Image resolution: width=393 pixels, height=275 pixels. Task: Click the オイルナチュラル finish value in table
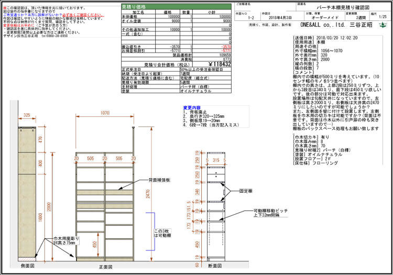pyautogui.click(x=196, y=91)
